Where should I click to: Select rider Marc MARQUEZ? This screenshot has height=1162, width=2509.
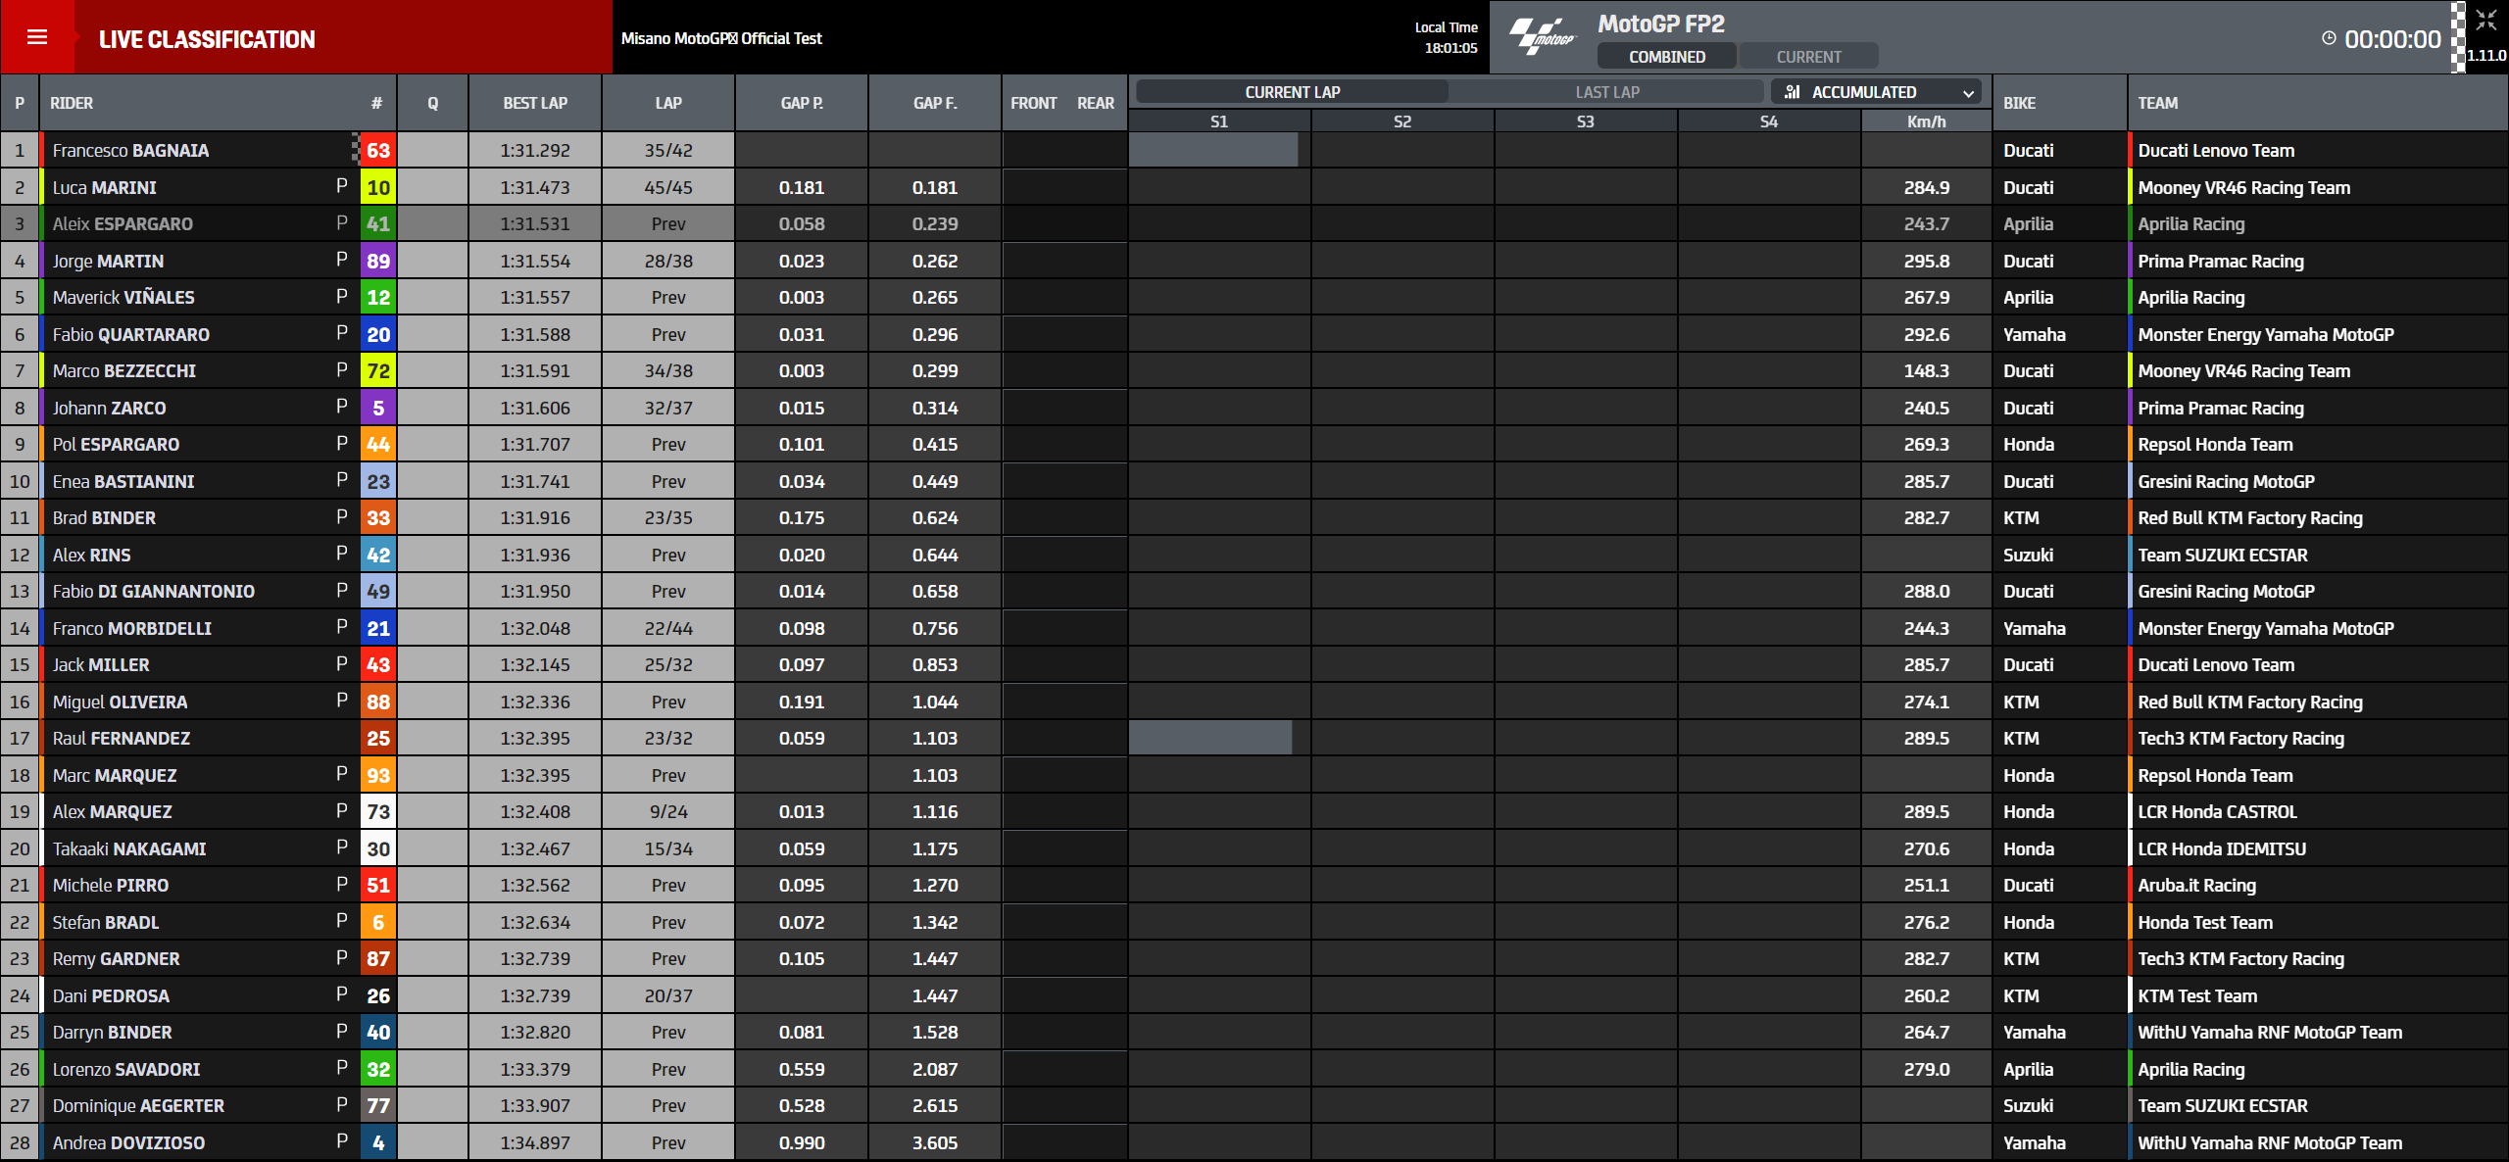tap(115, 775)
